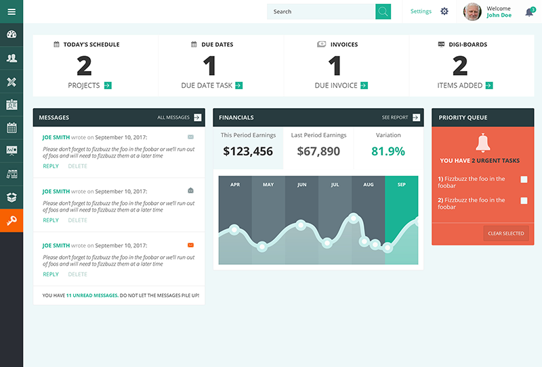Open the users icon in sidebar
542x367 pixels.
point(12,58)
